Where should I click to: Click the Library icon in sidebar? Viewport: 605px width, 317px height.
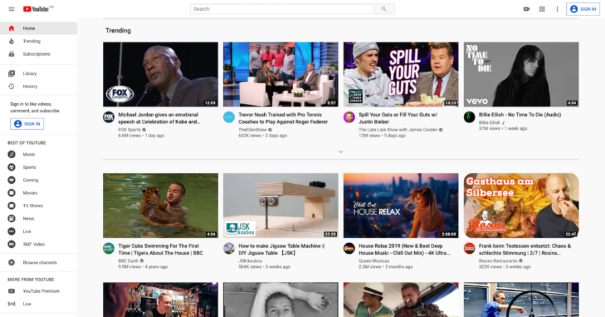[11, 73]
